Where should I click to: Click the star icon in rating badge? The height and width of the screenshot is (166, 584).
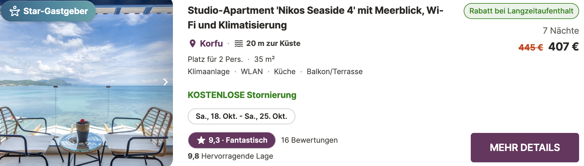[x=201, y=140]
